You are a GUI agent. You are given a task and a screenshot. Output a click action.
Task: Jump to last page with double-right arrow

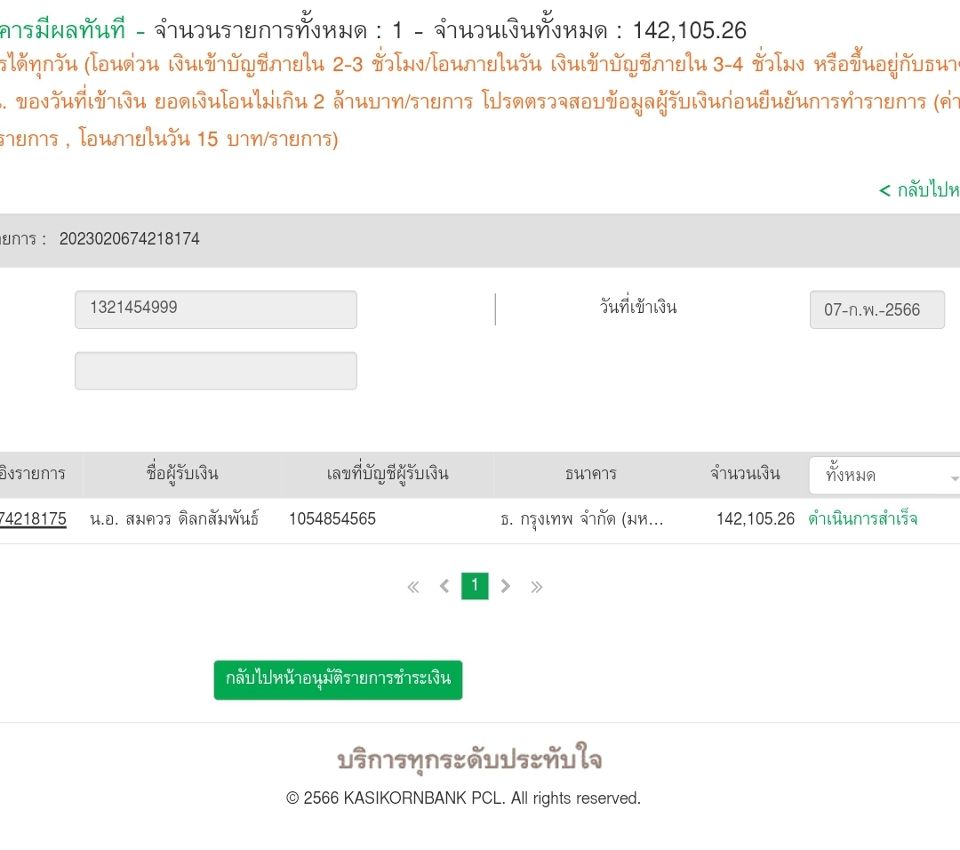coord(537,587)
